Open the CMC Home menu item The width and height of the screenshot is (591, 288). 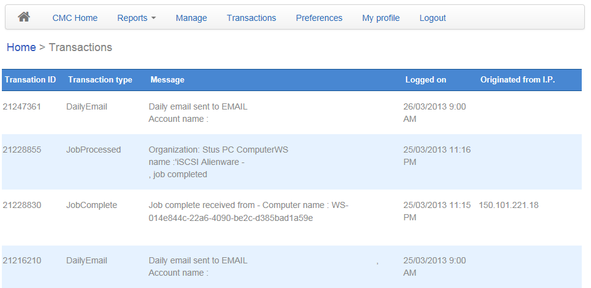[x=75, y=18]
